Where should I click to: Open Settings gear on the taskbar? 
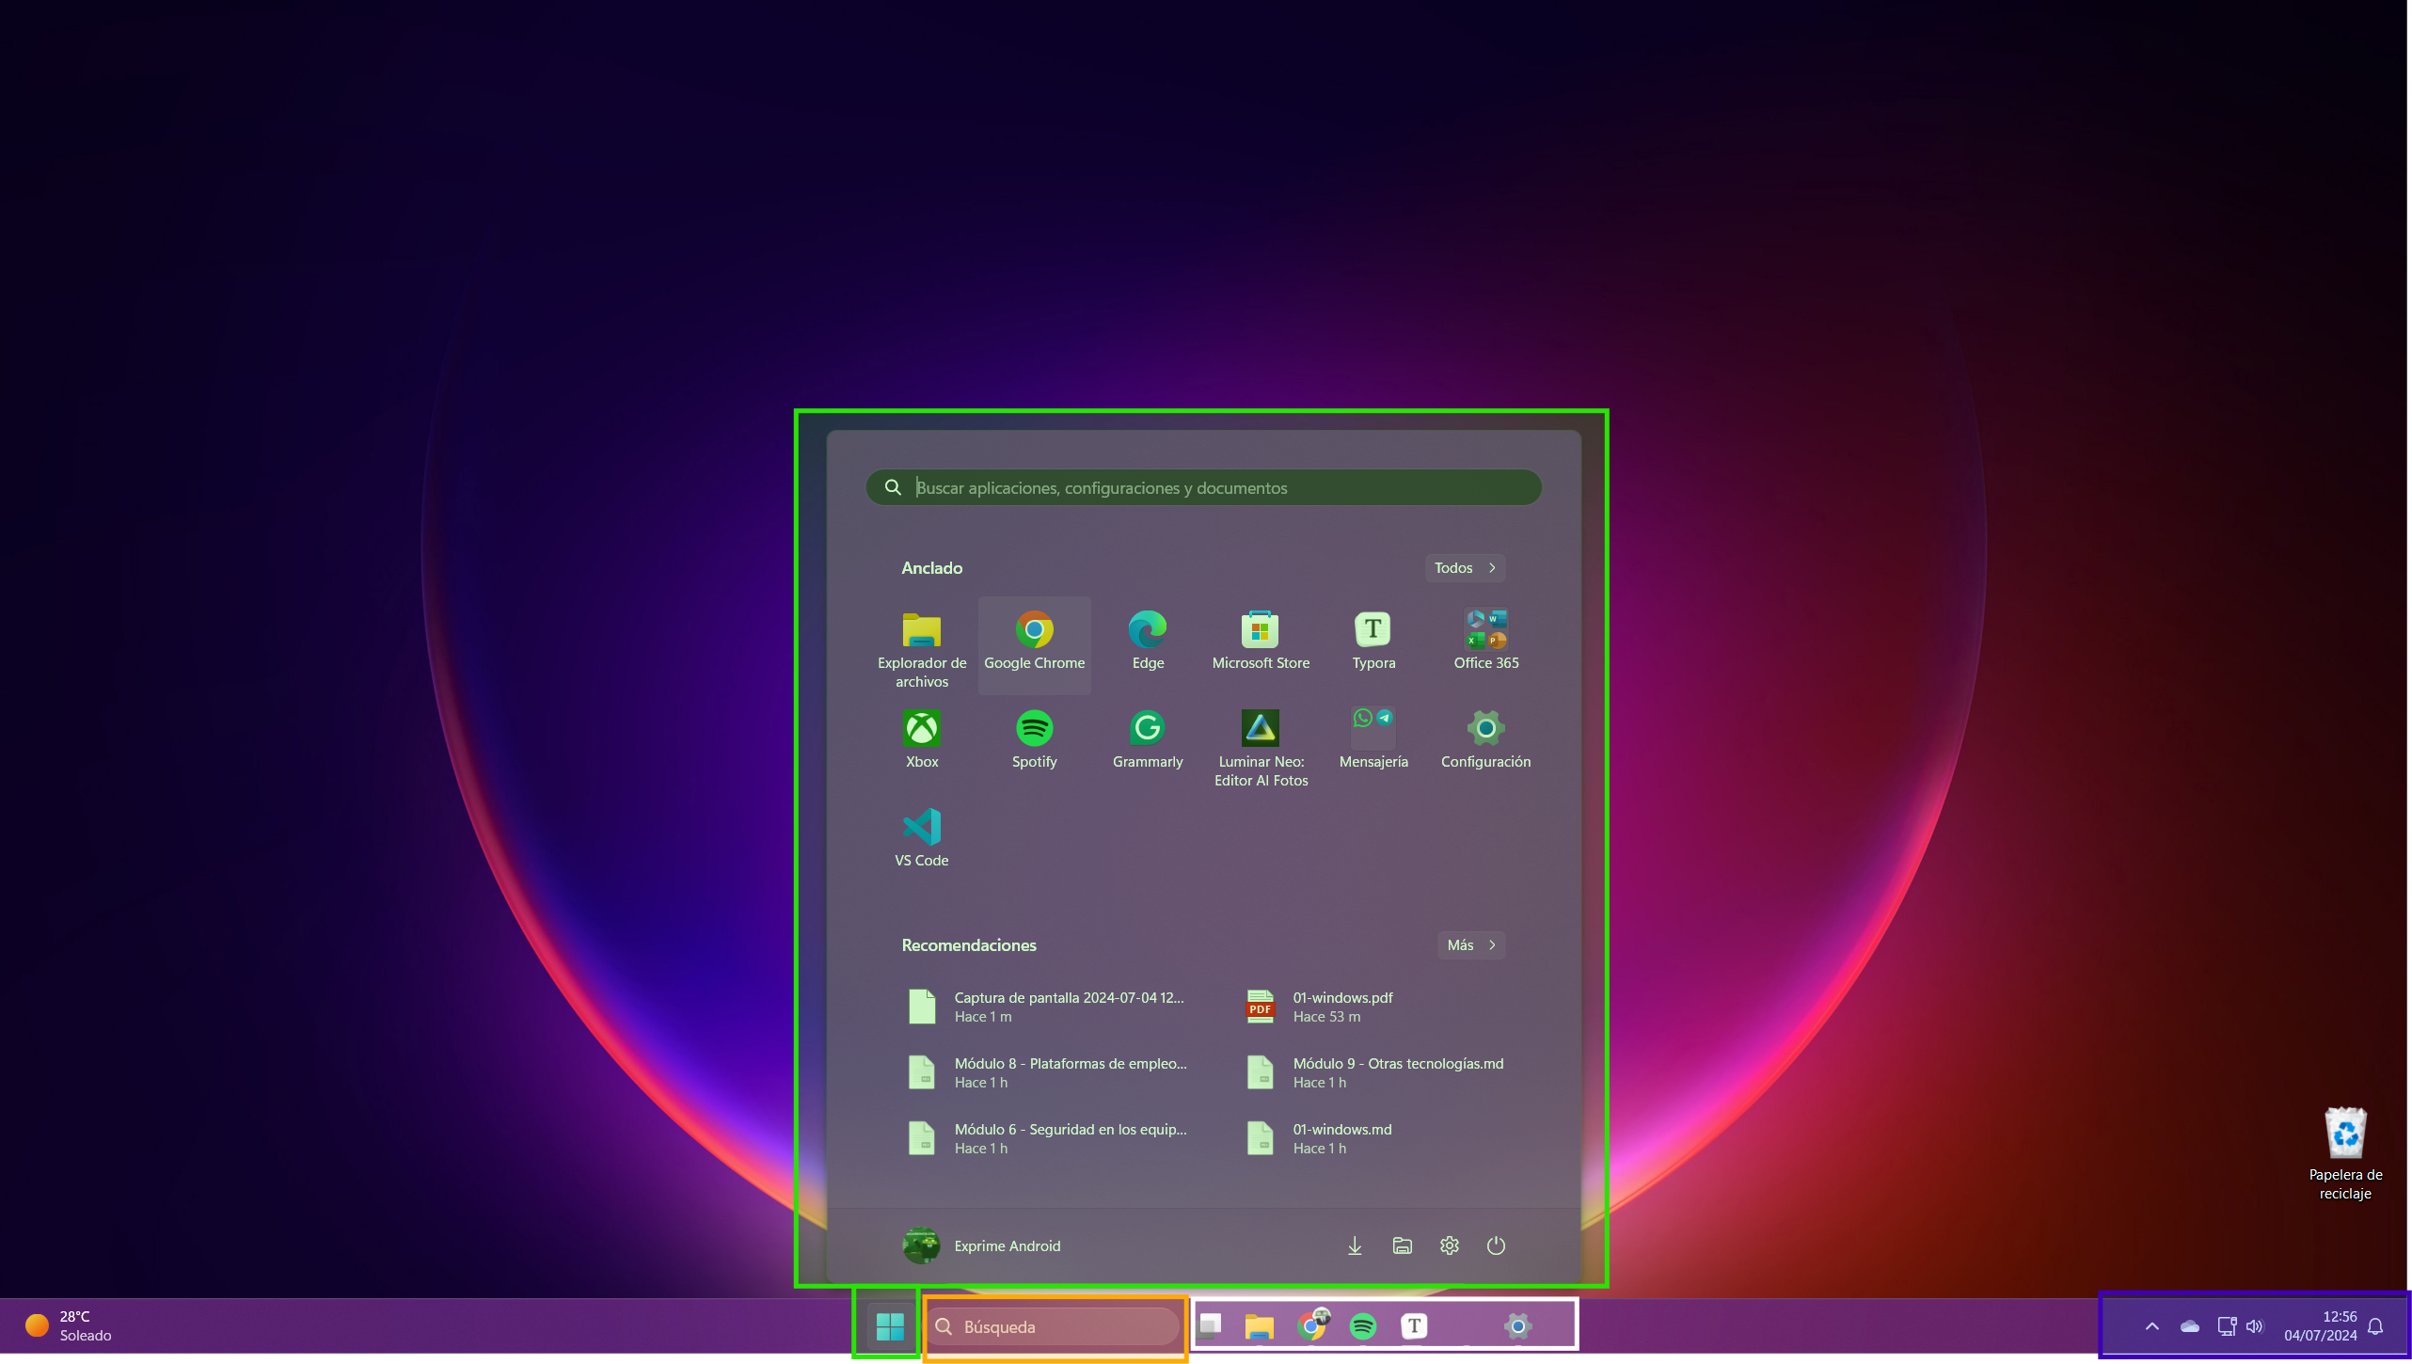click(x=1517, y=1326)
